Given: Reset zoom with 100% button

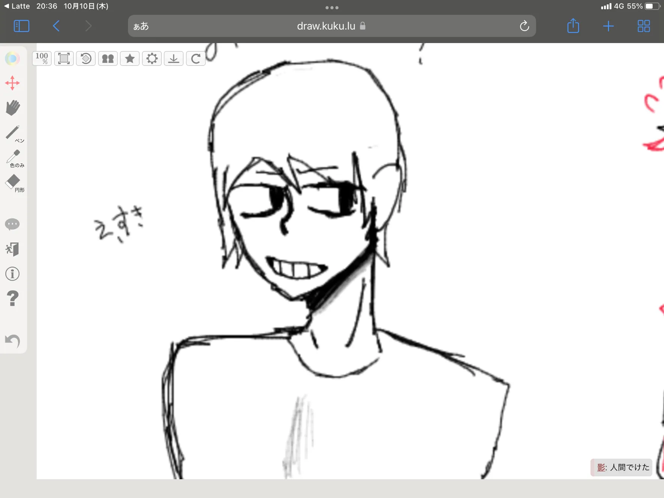Looking at the screenshot, I should [x=42, y=58].
